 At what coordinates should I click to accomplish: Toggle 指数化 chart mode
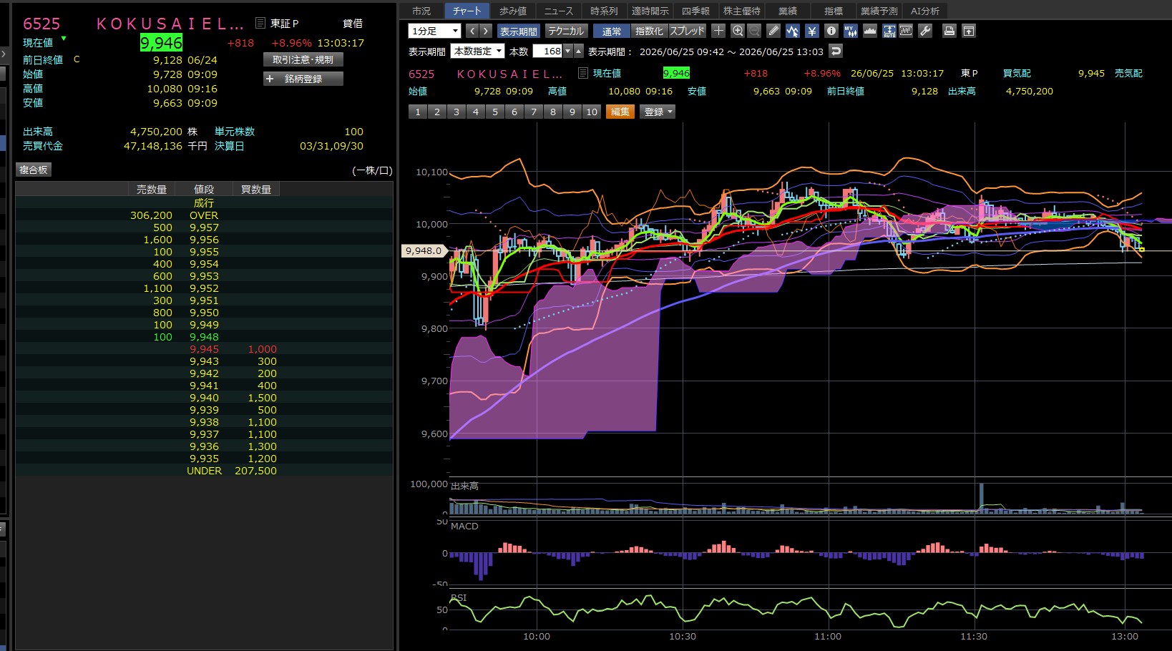coord(649,31)
